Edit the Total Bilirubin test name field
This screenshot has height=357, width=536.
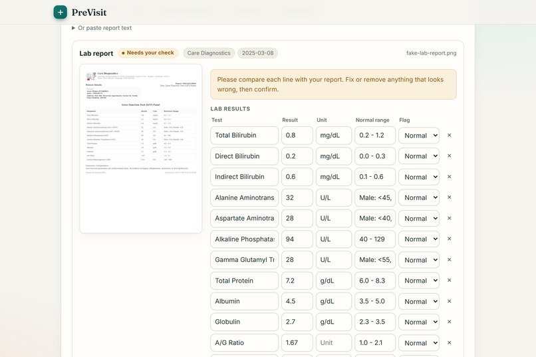click(x=245, y=135)
